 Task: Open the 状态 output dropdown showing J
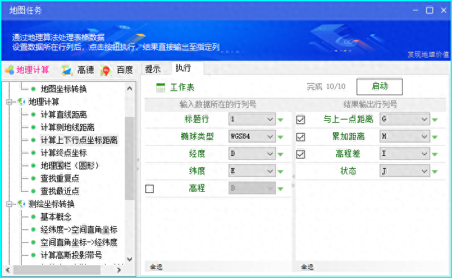(x=405, y=171)
